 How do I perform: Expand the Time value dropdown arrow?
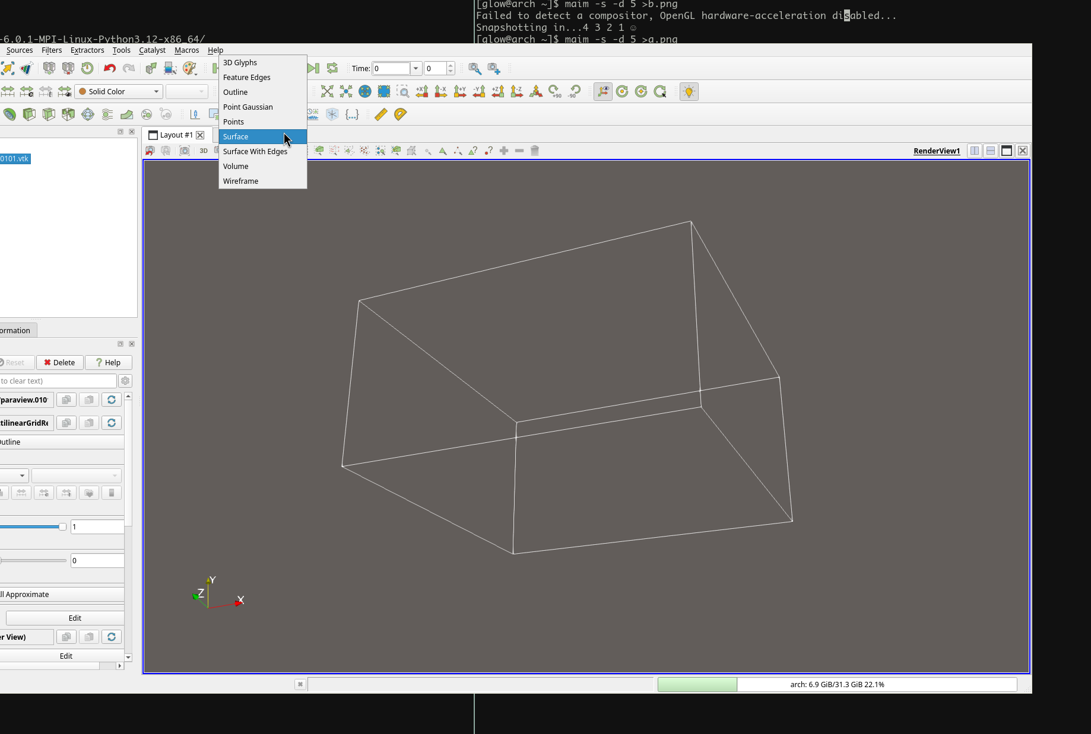[x=416, y=68]
